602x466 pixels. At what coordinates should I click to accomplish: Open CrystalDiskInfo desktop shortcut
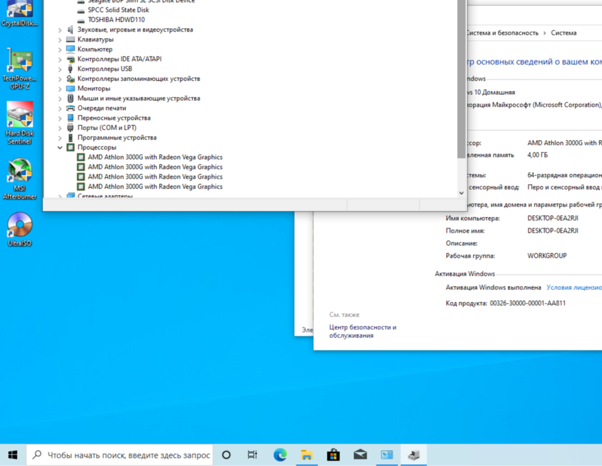20,12
